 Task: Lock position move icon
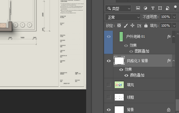(x=132, y=26)
